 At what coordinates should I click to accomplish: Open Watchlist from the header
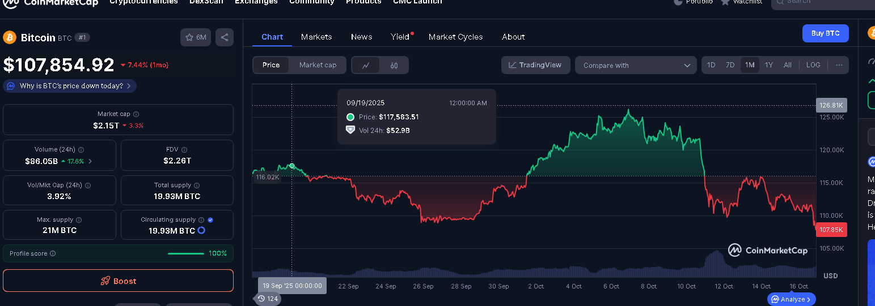click(x=742, y=2)
